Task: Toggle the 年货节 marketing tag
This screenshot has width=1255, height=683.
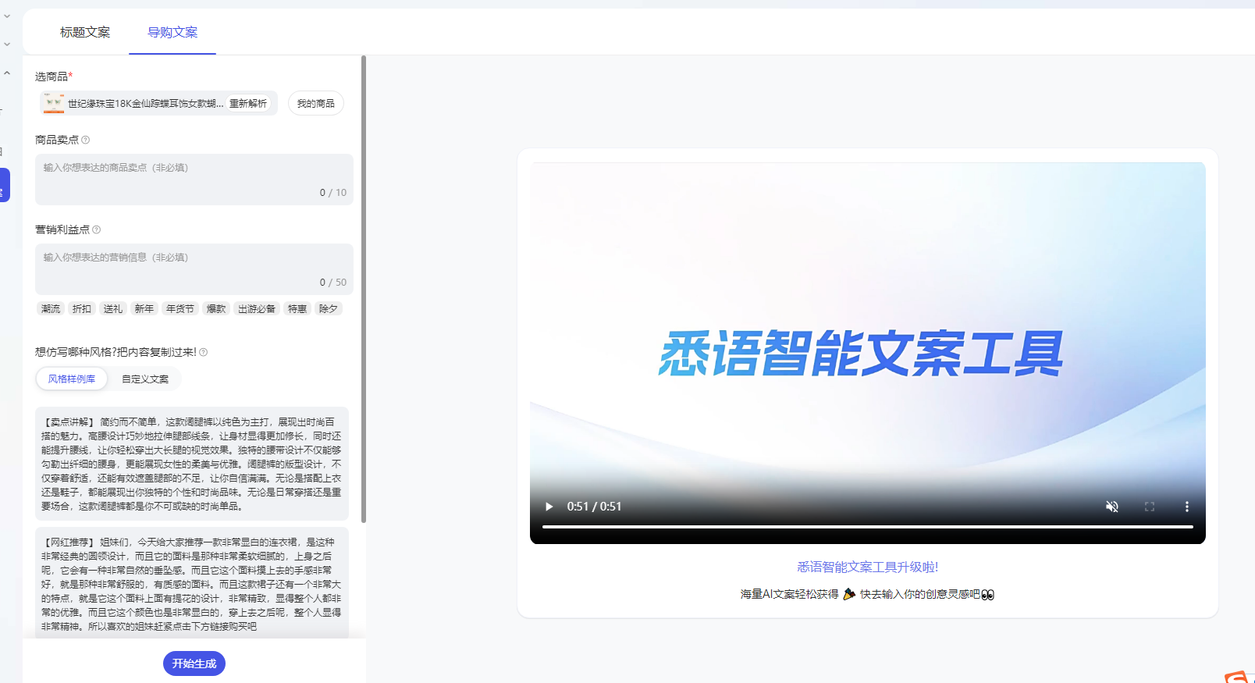Action: (180, 309)
